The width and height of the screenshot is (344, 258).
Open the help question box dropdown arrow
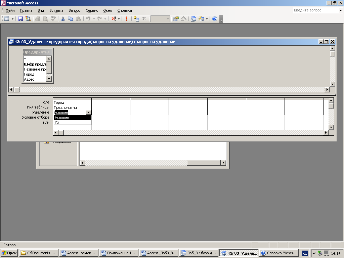click(341, 10)
